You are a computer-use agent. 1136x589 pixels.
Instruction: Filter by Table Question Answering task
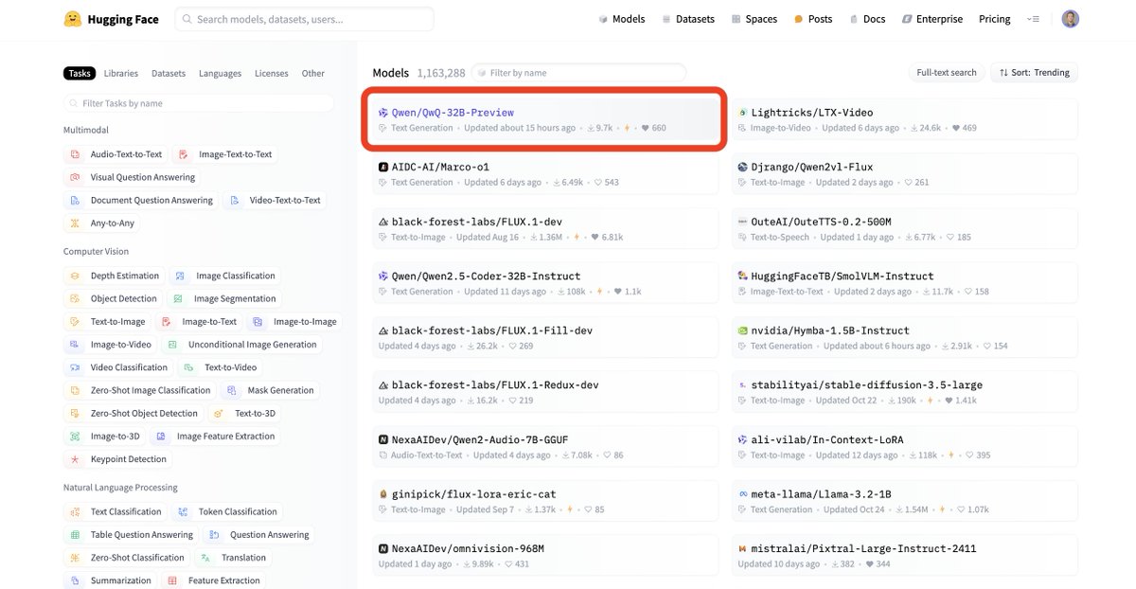[132, 535]
